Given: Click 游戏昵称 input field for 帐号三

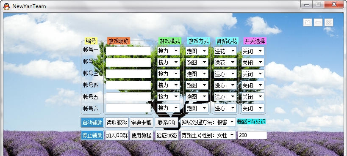Looking at the screenshot, I should tap(128, 74).
